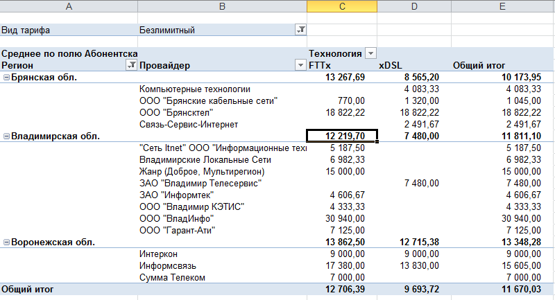The height and width of the screenshot is (300, 555).
Task: Select the Владимирская обл. row label
Action: coord(55,136)
